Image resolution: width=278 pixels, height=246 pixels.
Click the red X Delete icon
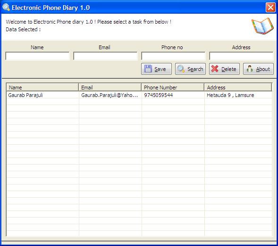tap(215, 69)
